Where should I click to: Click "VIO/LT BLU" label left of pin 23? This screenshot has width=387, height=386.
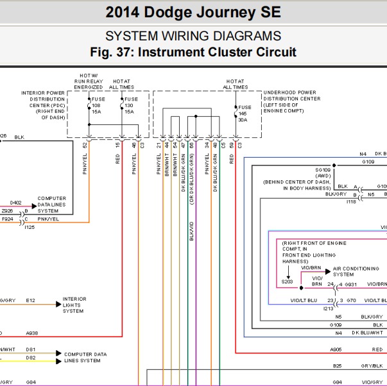click(304, 301)
